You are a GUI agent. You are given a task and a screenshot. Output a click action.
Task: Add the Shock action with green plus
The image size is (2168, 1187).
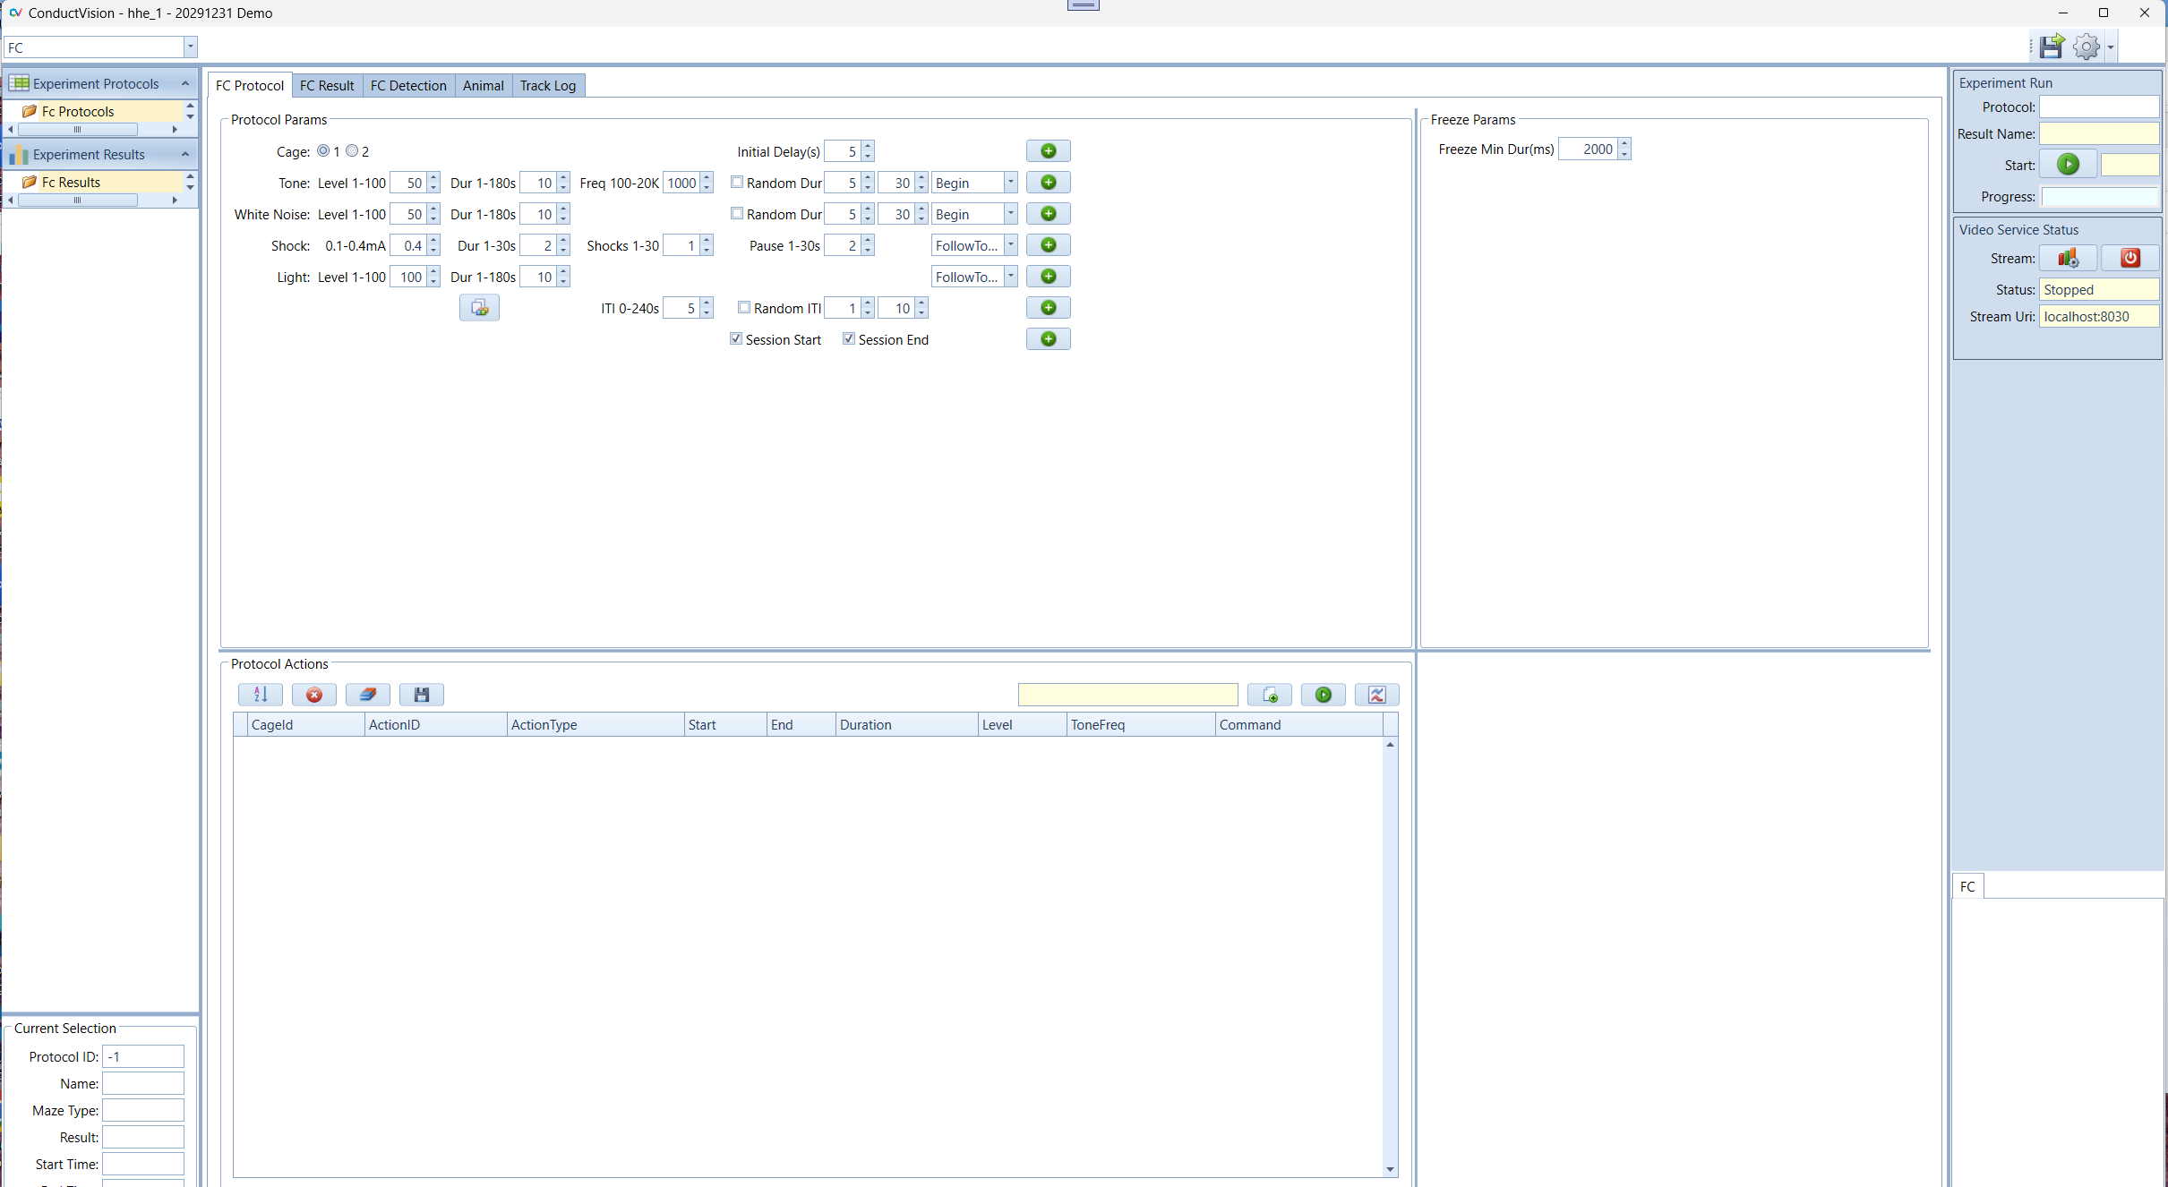coord(1048,245)
